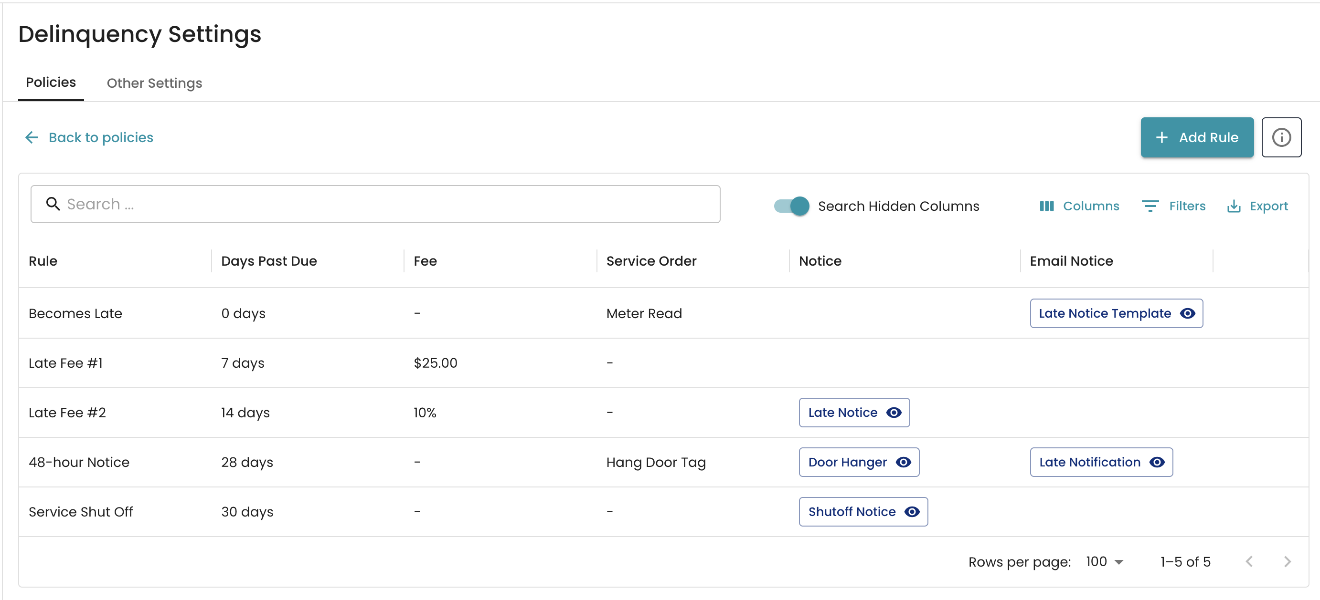Image resolution: width=1320 pixels, height=600 pixels.
Task: Preview Shutoff Notice via its eye icon
Action: [x=912, y=511]
